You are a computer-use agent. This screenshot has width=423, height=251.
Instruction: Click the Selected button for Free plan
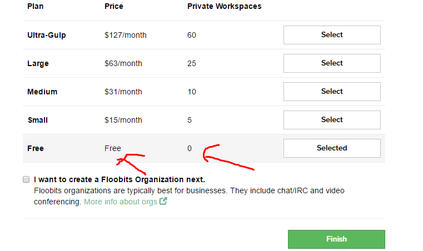pos(332,148)
